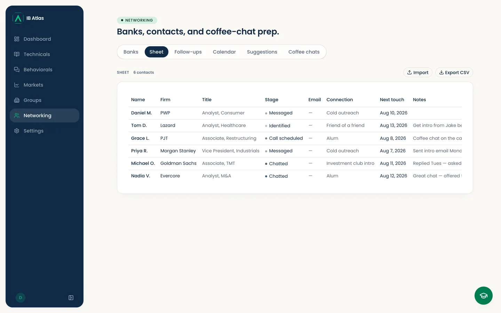Click the Import button
This screenshot has height=313, width=501.
coord(418,72)
